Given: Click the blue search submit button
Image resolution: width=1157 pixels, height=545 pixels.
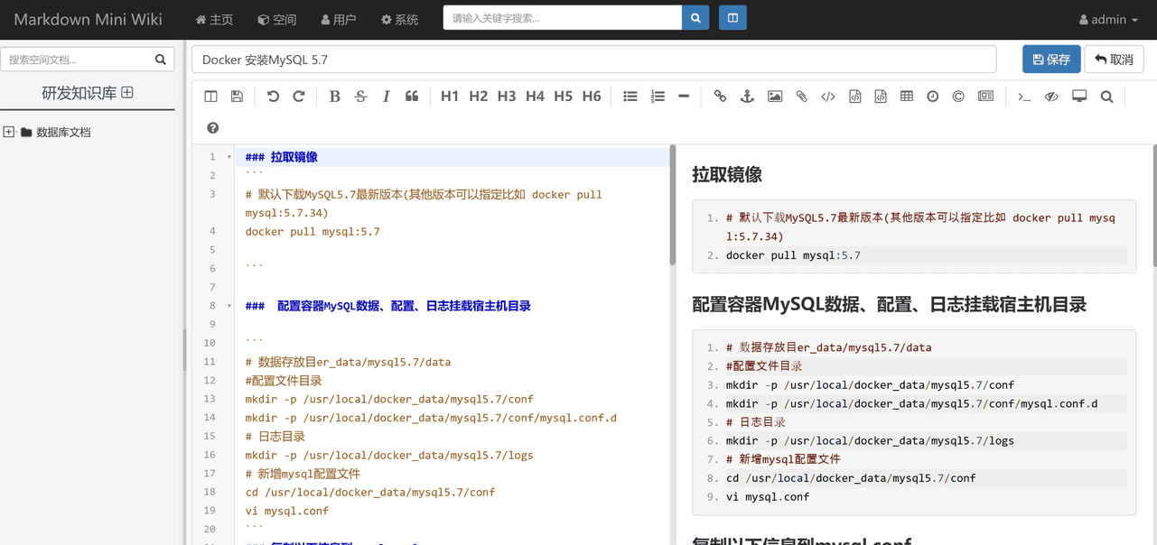Looking at the screenshot, I should pos(695,18).
